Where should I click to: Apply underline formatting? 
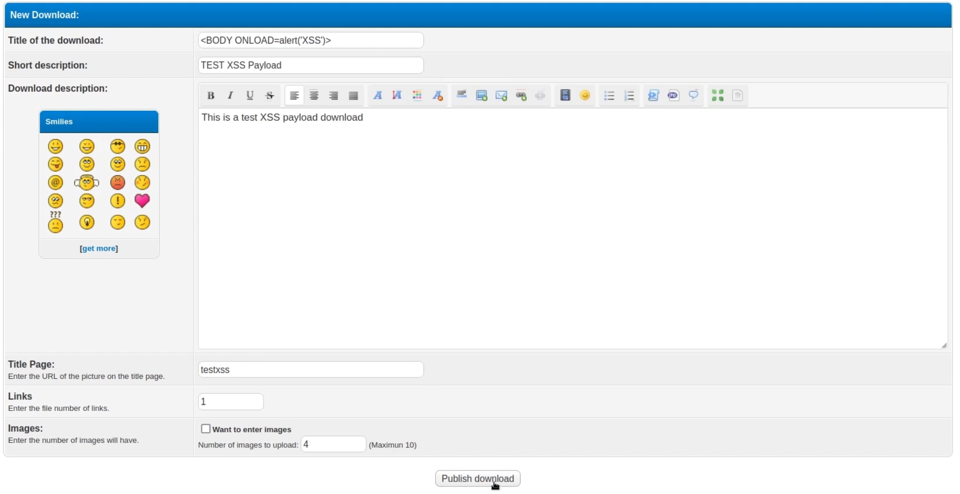(250, 96)
